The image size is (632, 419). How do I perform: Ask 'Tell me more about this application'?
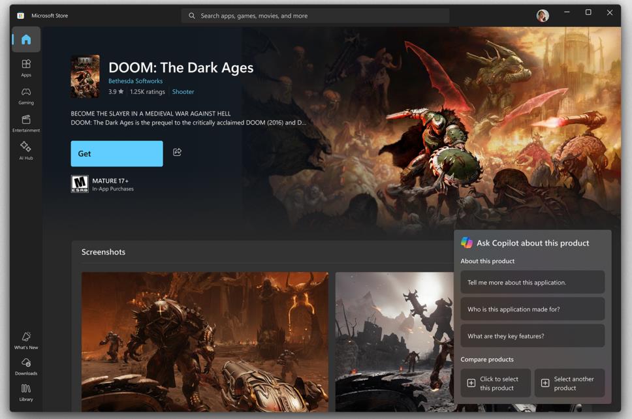533,283
